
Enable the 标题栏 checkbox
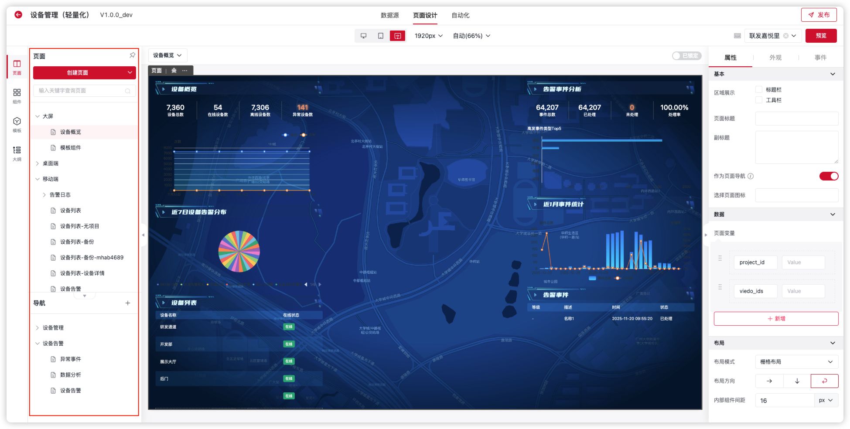tap(759, 89)
